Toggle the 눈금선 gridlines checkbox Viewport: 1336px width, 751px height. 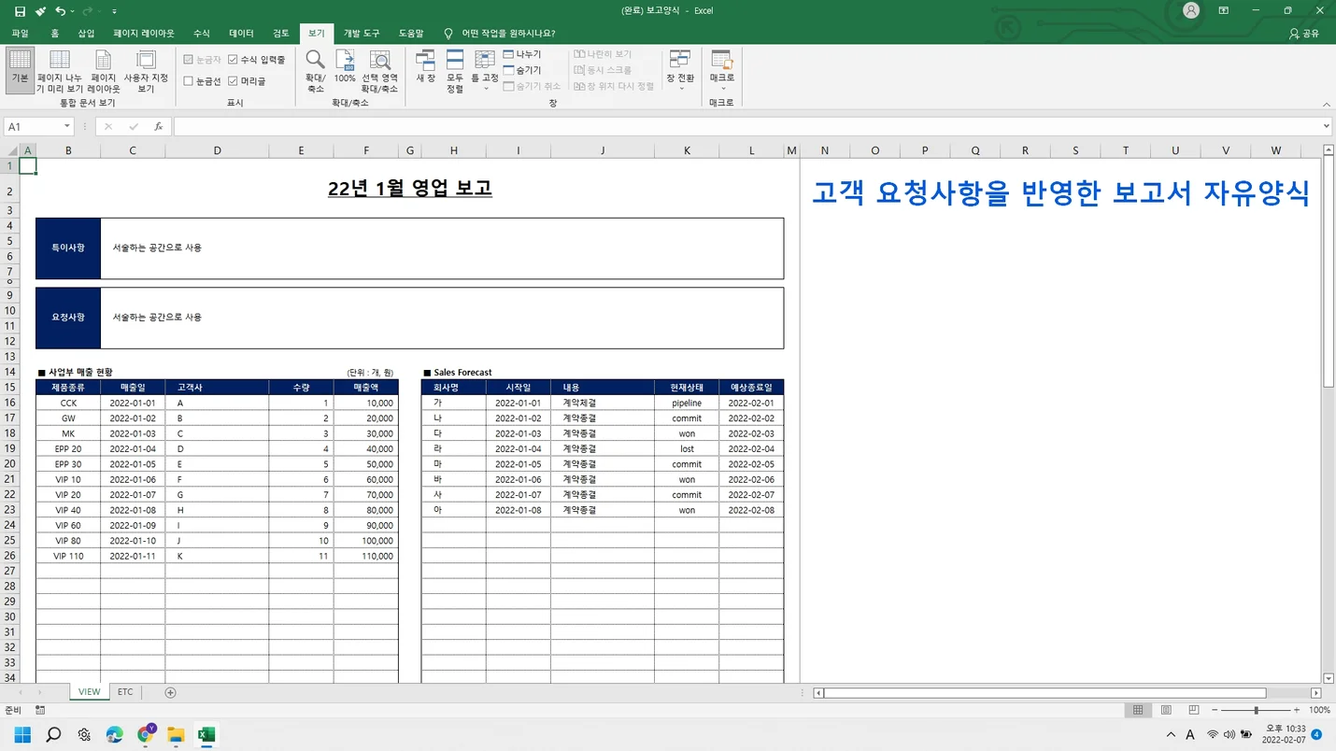203,81
